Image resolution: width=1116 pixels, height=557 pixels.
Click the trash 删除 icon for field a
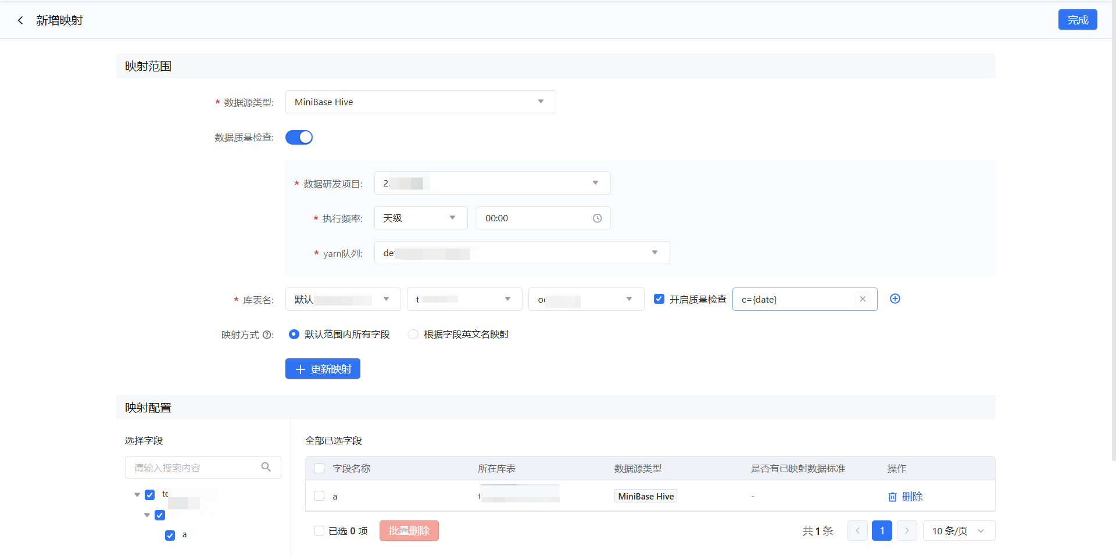(x=893, y=497)
